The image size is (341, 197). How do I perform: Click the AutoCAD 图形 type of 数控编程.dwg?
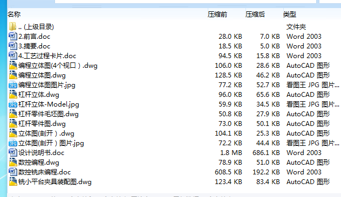(308, 163)
